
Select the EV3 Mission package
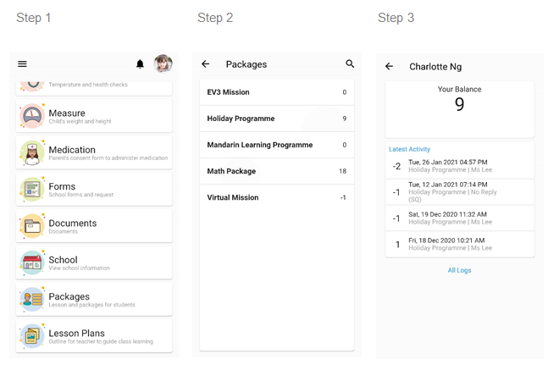[x=276, y=92]
